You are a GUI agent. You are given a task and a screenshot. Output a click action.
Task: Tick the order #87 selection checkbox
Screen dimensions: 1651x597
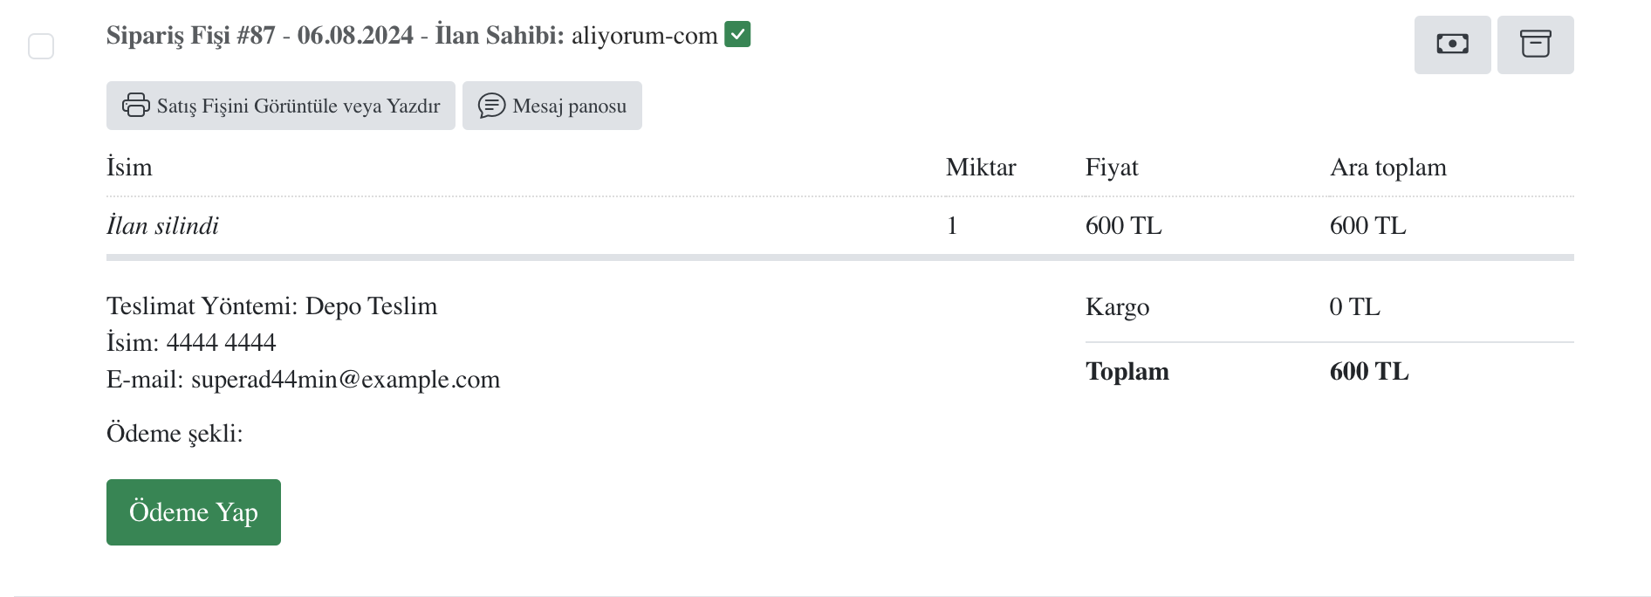41,46
